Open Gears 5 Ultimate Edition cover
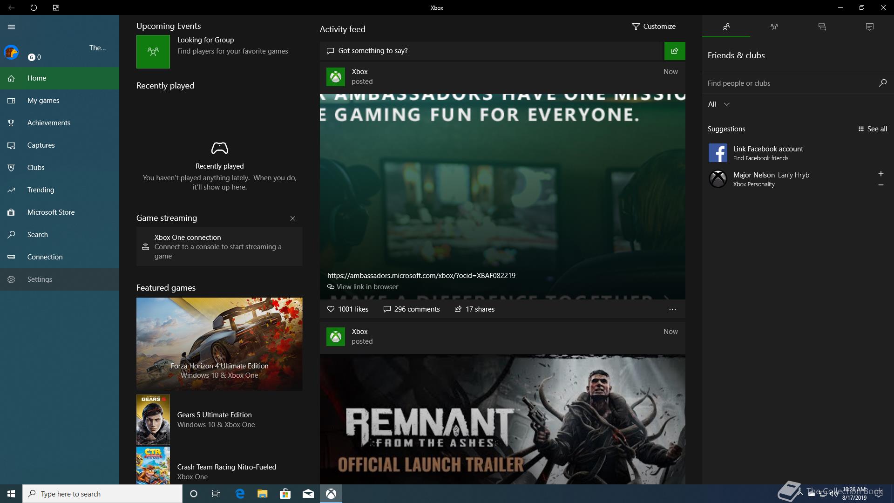 [x=153, y=420]
